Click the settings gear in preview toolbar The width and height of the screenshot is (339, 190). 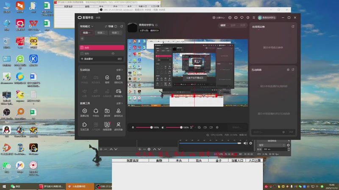[x=217, y=128]
